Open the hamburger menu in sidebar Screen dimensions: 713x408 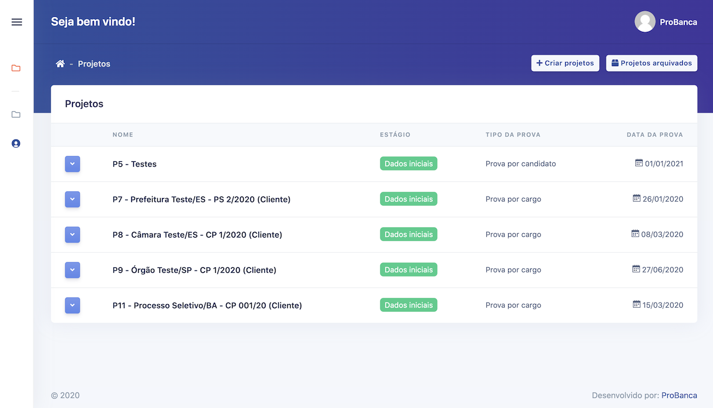coord(17,22)
